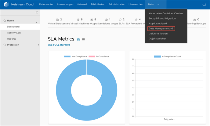The image size is (210, 126).
Task: Open Activity Log in sidebar
Action: coord(14,33)
